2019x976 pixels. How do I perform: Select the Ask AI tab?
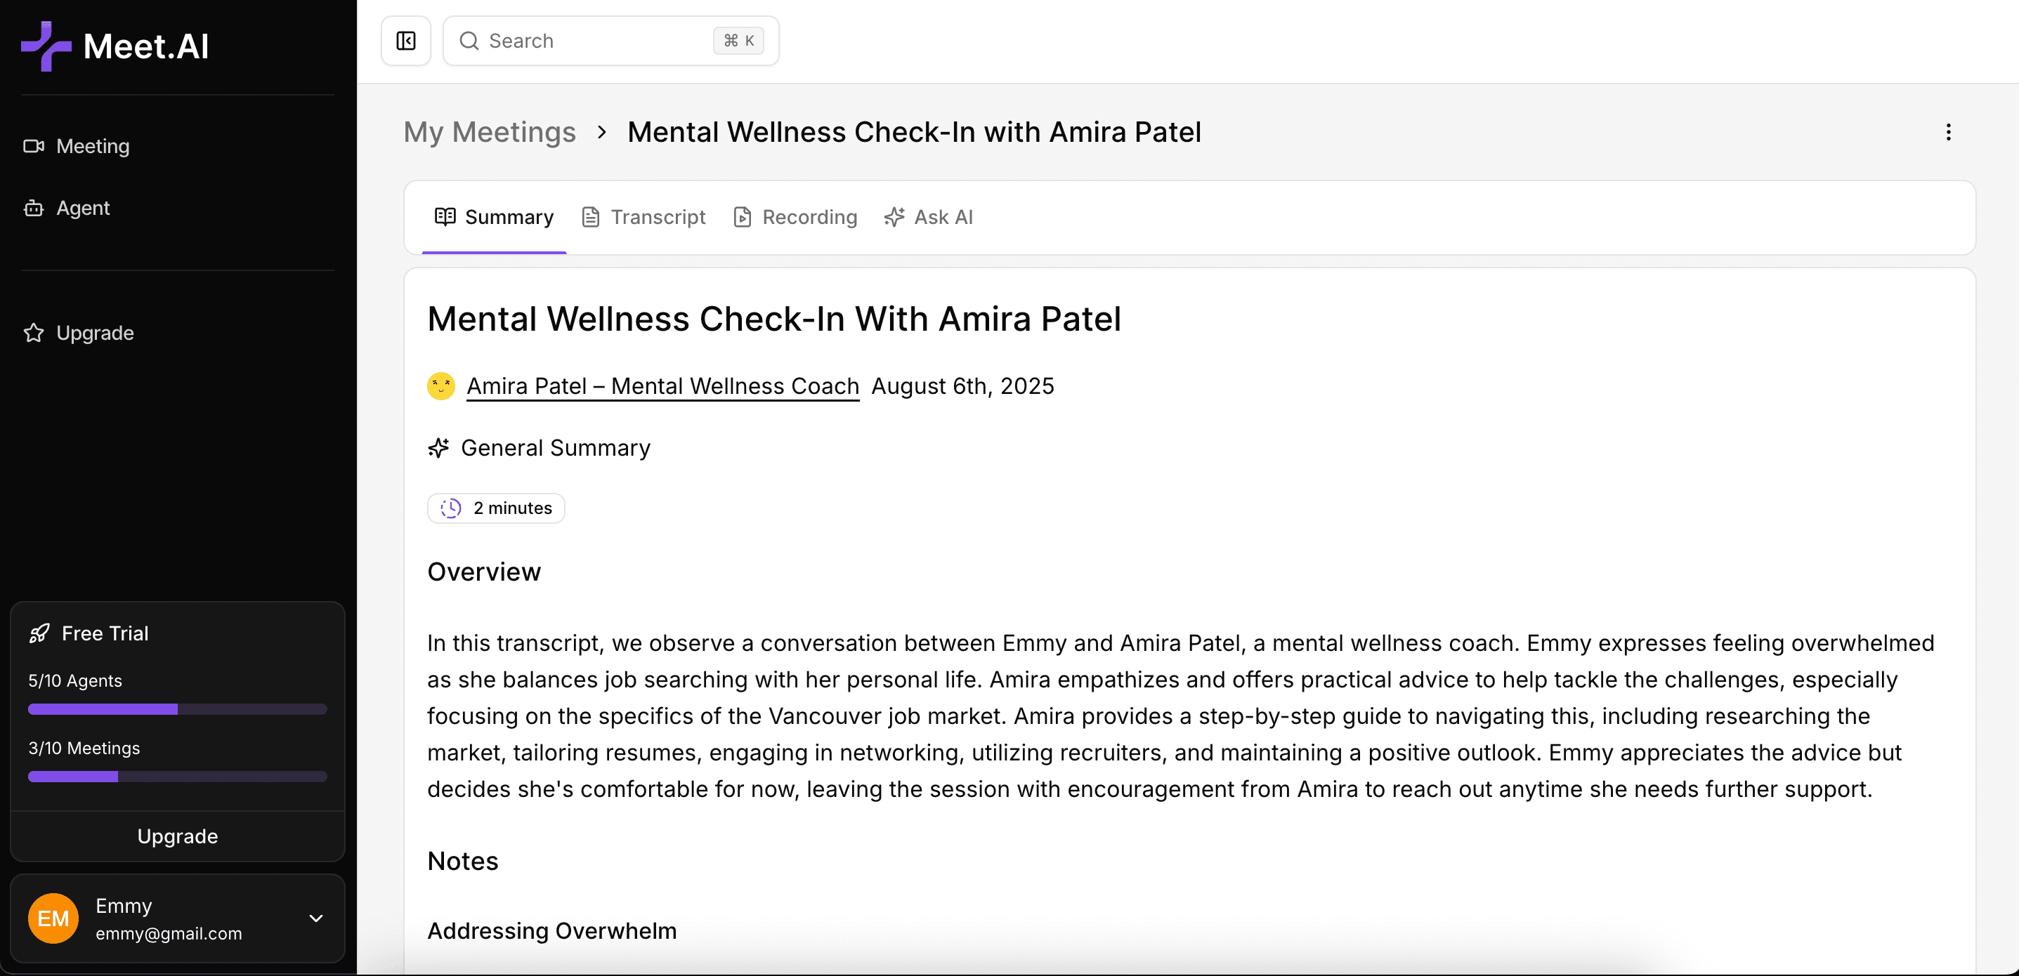click(928, 217)
